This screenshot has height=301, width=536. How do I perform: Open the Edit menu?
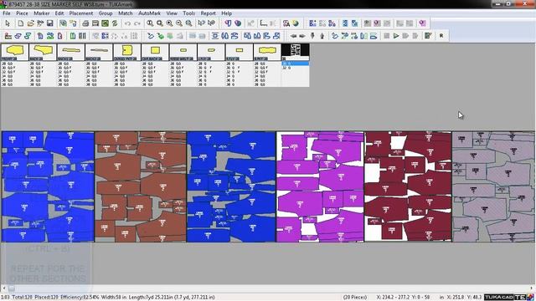(x=59, y=13)
